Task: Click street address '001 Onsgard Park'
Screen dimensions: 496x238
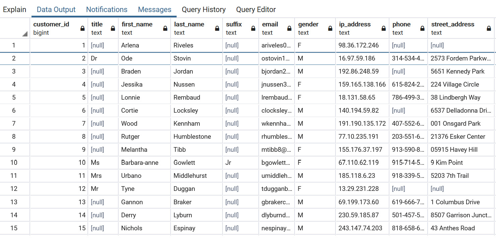Action: pos(462,123)
